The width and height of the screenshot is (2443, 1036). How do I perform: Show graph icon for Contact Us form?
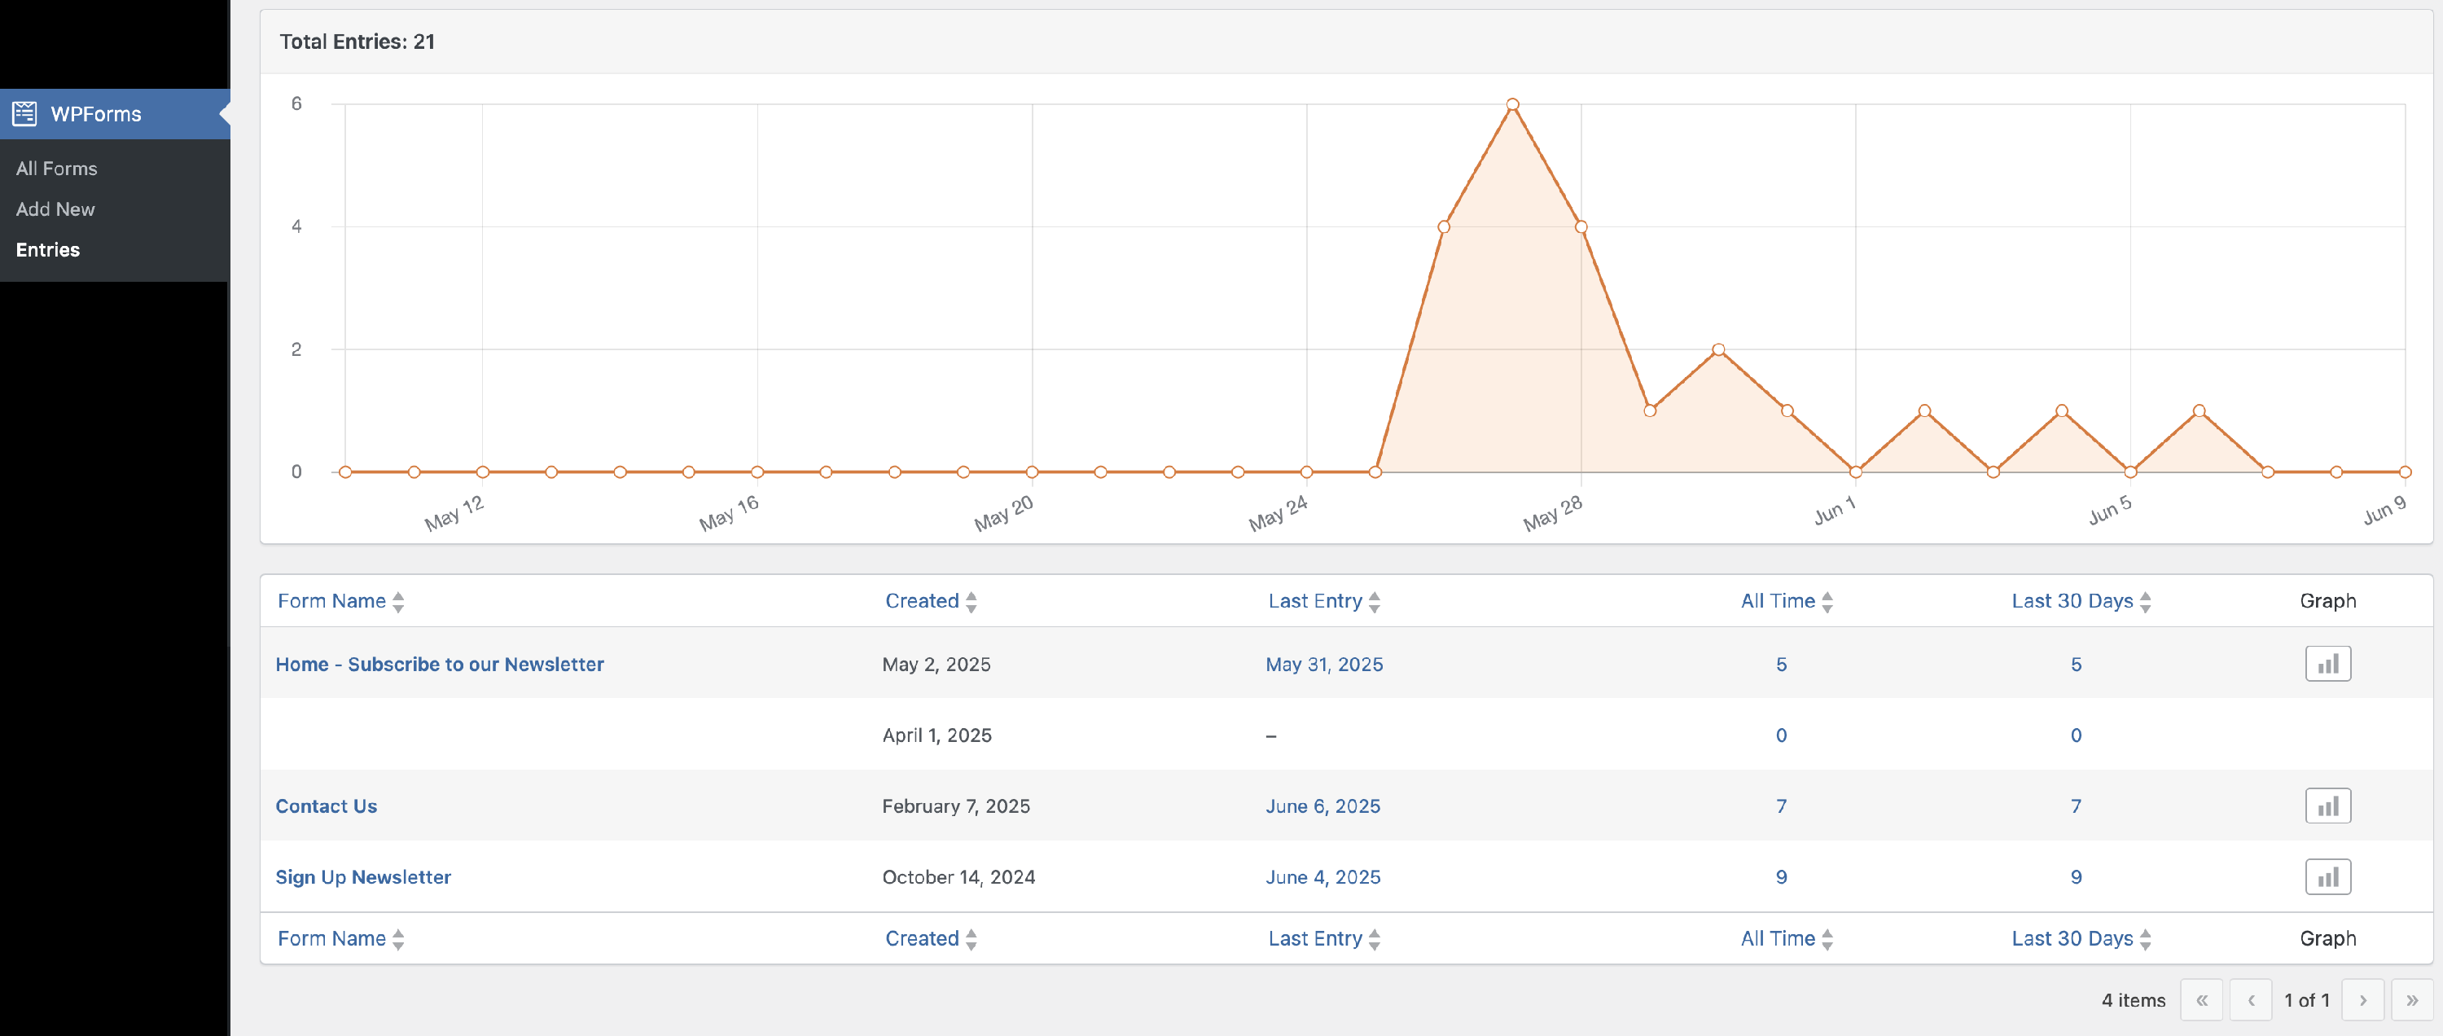(2327, 806)
